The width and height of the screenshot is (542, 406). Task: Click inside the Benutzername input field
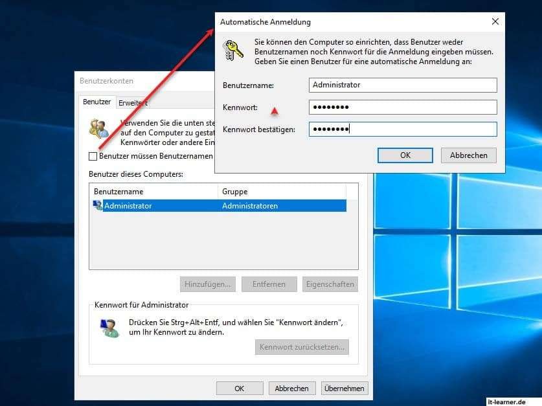pos(401,85)
